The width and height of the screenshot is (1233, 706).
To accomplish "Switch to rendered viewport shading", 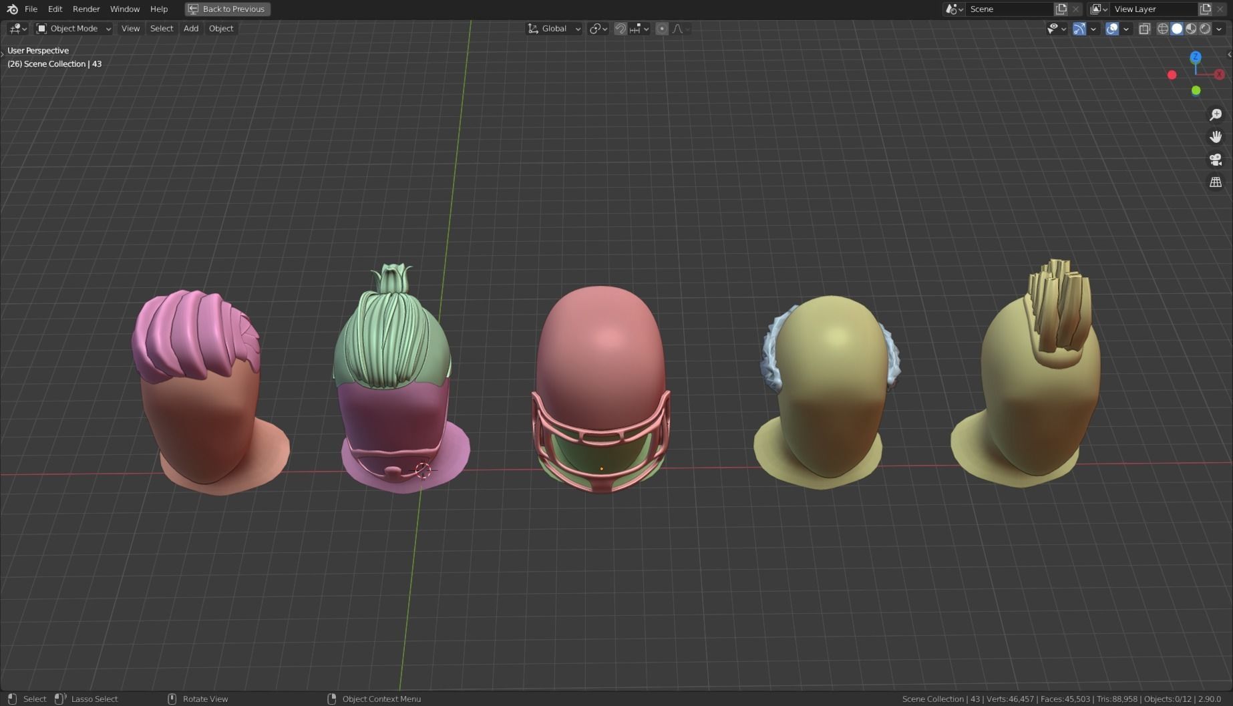I will click(1205, 29).
